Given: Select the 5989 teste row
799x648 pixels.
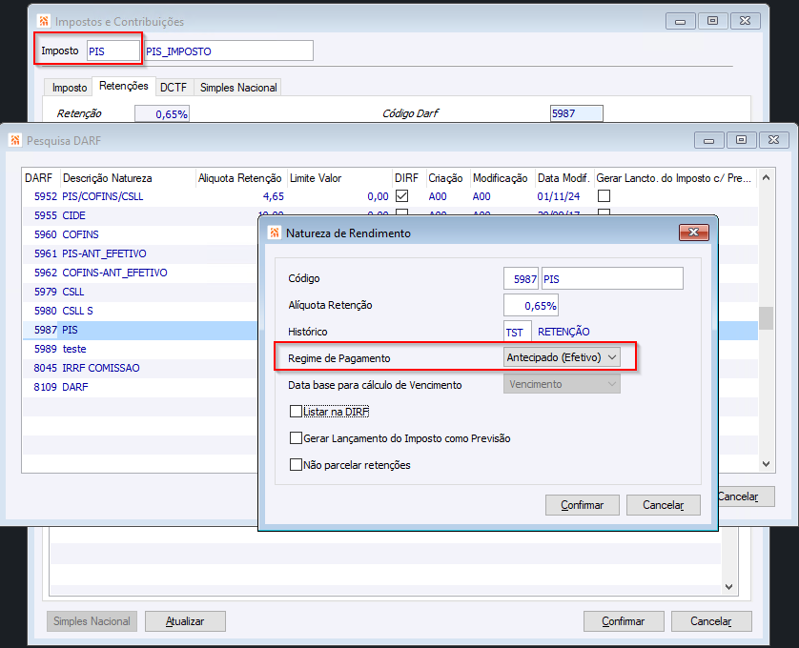Looking at the screenshot, I should click(x=140, y=349).
